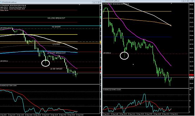Select the L5 SB TARGET label
This screenshot has width=195, height=116.
pos(56,69)
